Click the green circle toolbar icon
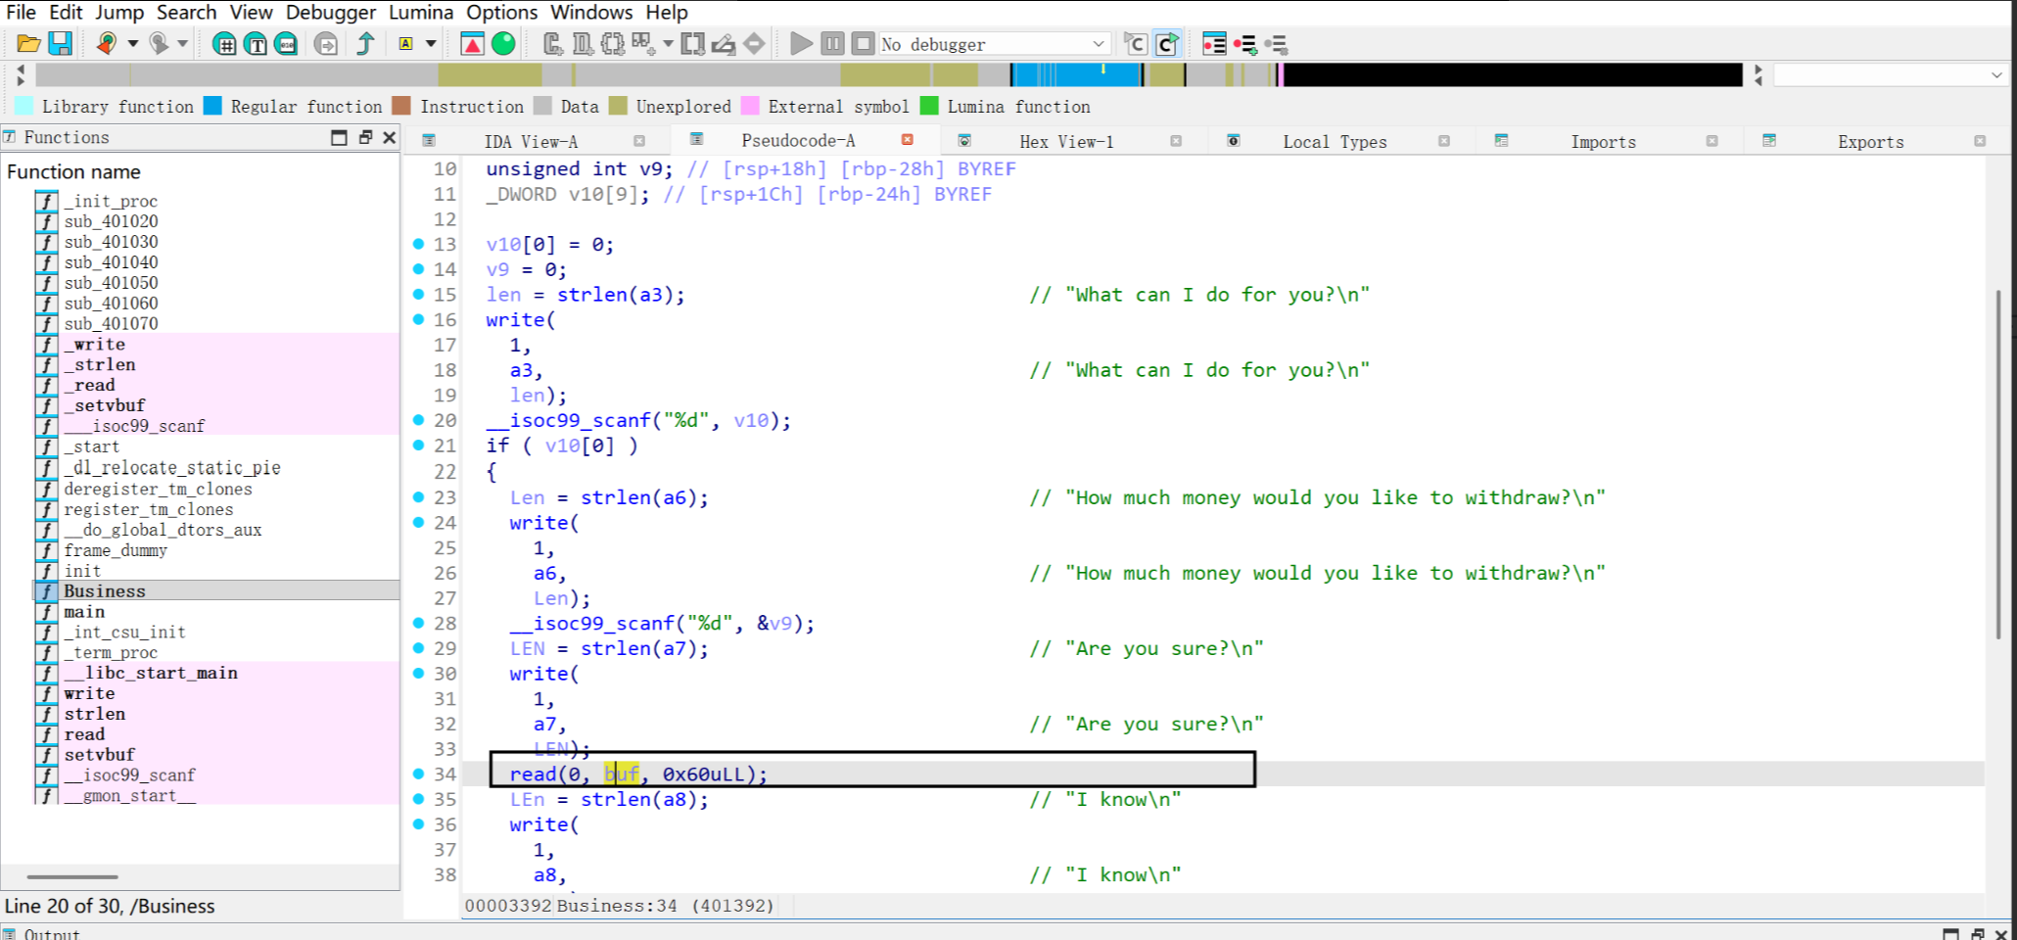The width and height of the screenshot is (2017, 940). (x=503, y=44)
